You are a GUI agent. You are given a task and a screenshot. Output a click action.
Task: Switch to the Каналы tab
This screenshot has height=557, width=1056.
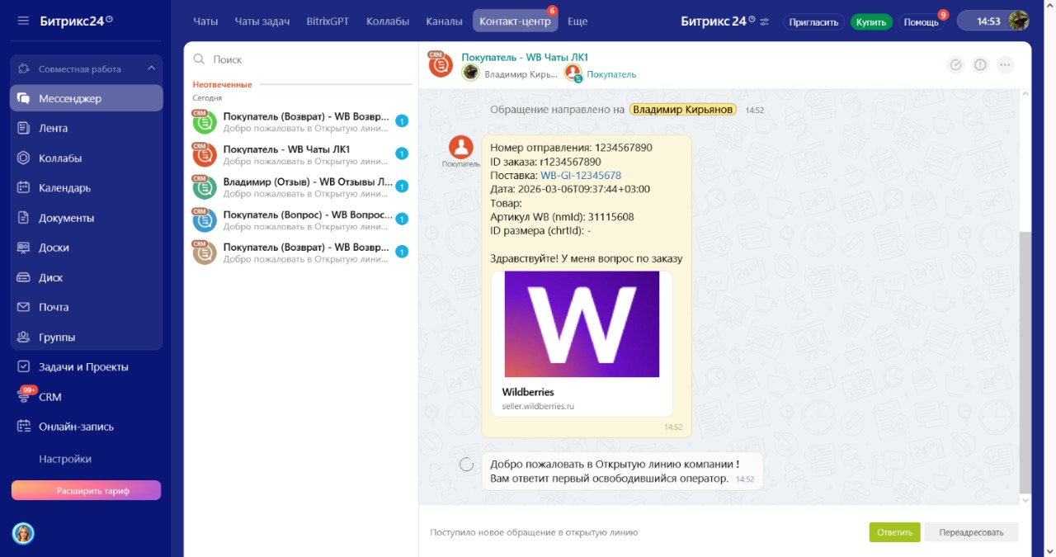click(x=444, y=21)
